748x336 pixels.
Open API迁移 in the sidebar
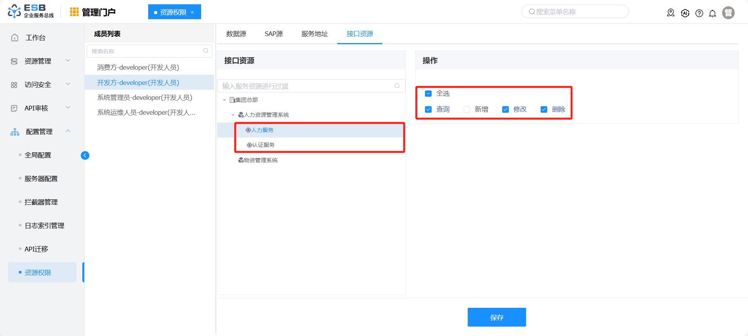click(x=36, y=249)
